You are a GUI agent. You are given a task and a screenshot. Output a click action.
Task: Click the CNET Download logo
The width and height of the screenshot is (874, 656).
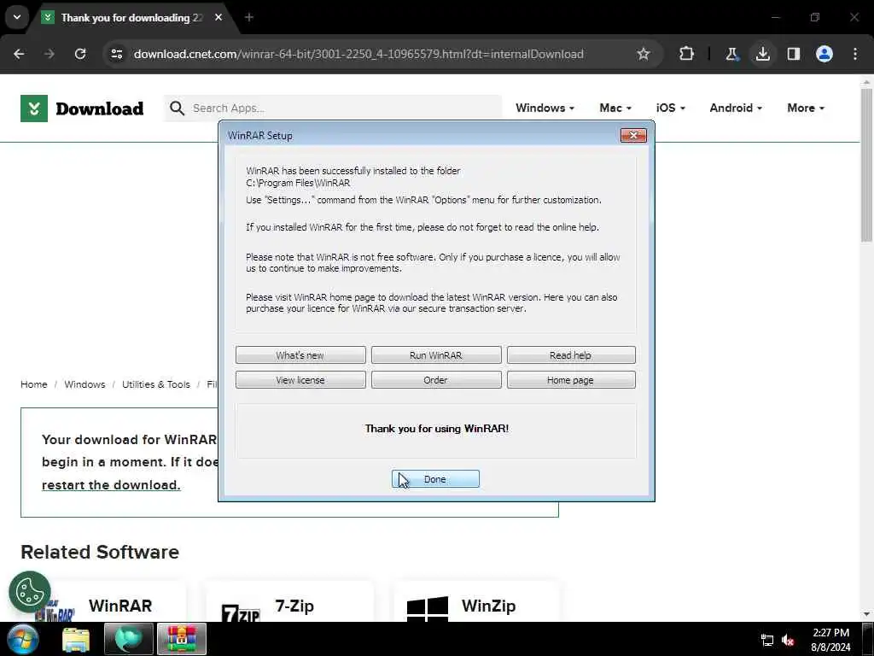point(82,108)
